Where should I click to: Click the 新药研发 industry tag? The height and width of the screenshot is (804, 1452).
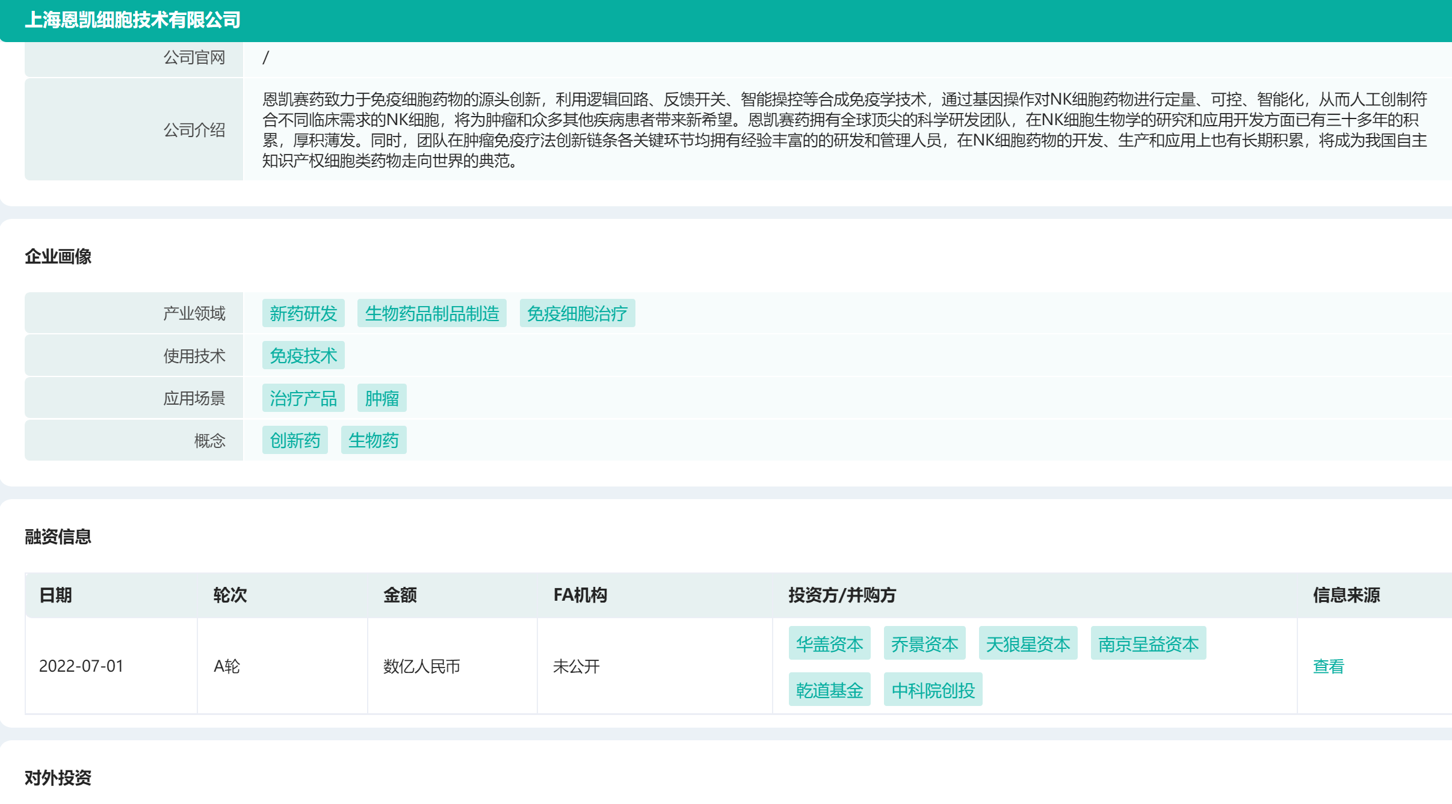(x=303, y=313)
